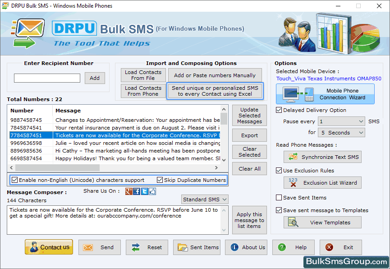The image size is (390, 269).
Task: Enable the Save Sent Items checkbox
Action: 279,198
